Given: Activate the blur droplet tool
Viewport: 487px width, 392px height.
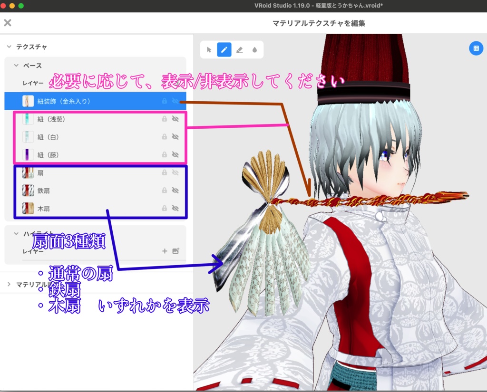Looking at the screenshot, I should (x=255, y=49).
